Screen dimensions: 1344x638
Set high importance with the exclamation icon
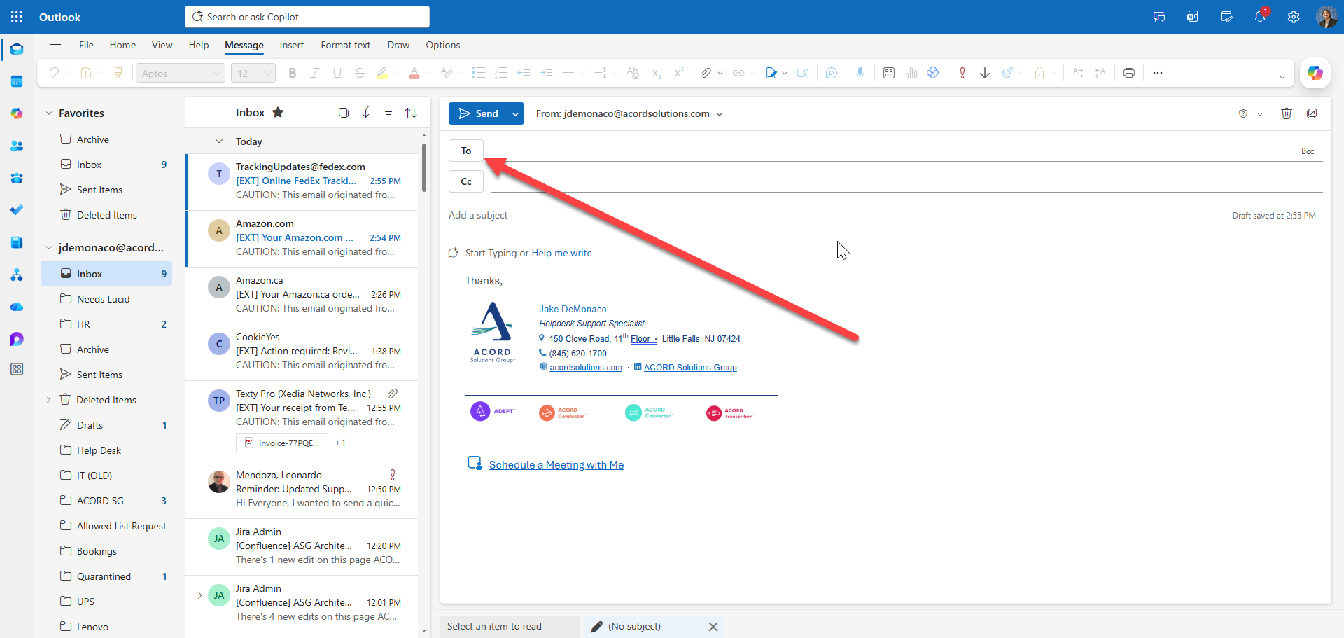tap(962, 73)
